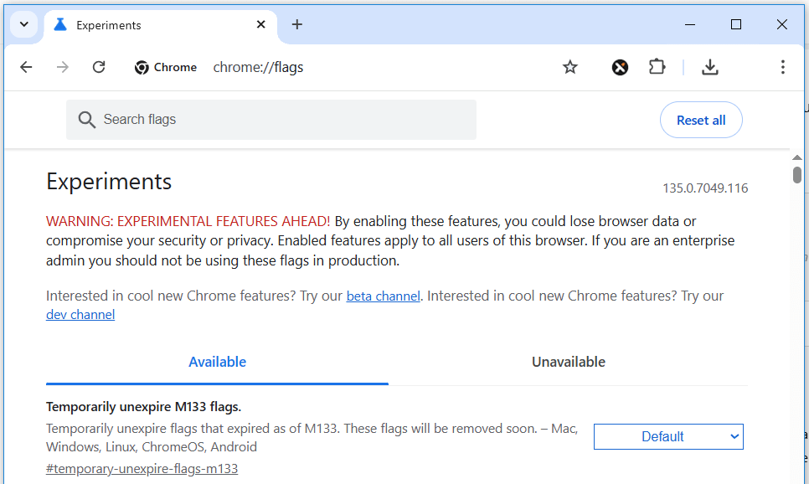809x484 pixels.
Task: Click the red WARNING: EXPERIMENTAL FEATURES AHEAD! text
Action: pos(188,221)
